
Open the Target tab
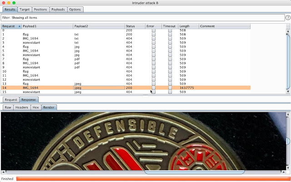pos(25,10)
